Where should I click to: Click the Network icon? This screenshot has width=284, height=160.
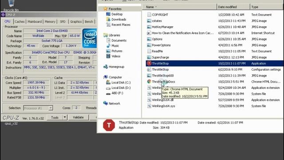click(x=106, y=103)
